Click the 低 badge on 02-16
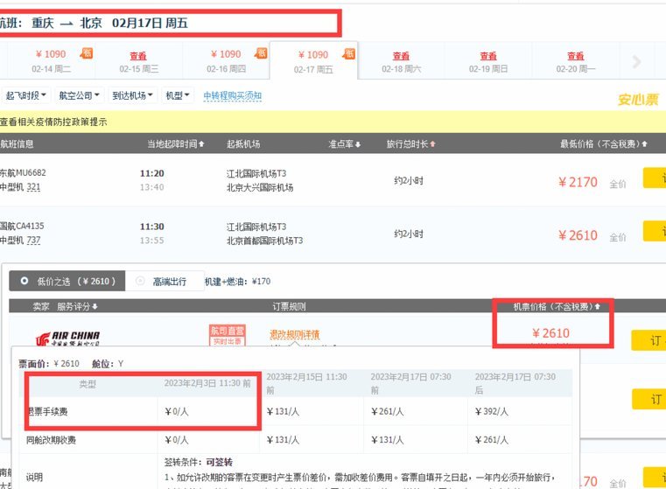The height and width of the screenshot is (489, 666). 261,53
